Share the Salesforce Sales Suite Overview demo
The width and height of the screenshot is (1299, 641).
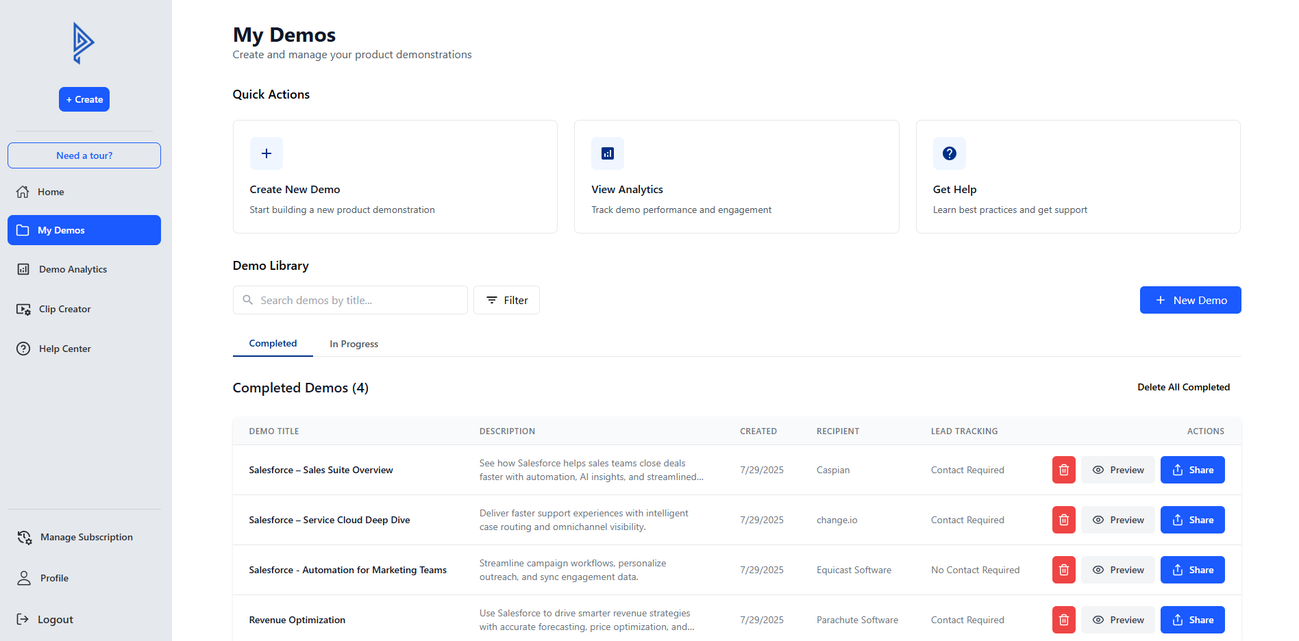click(x=1193, y=470)
